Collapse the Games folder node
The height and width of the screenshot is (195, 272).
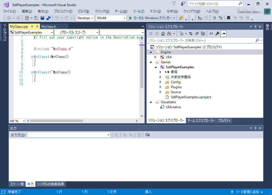[x=151, y=62]
